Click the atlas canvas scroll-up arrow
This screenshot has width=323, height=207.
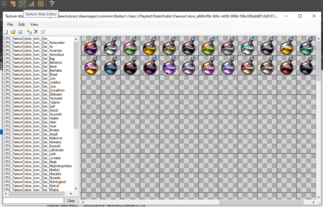(x=318, y=39)
